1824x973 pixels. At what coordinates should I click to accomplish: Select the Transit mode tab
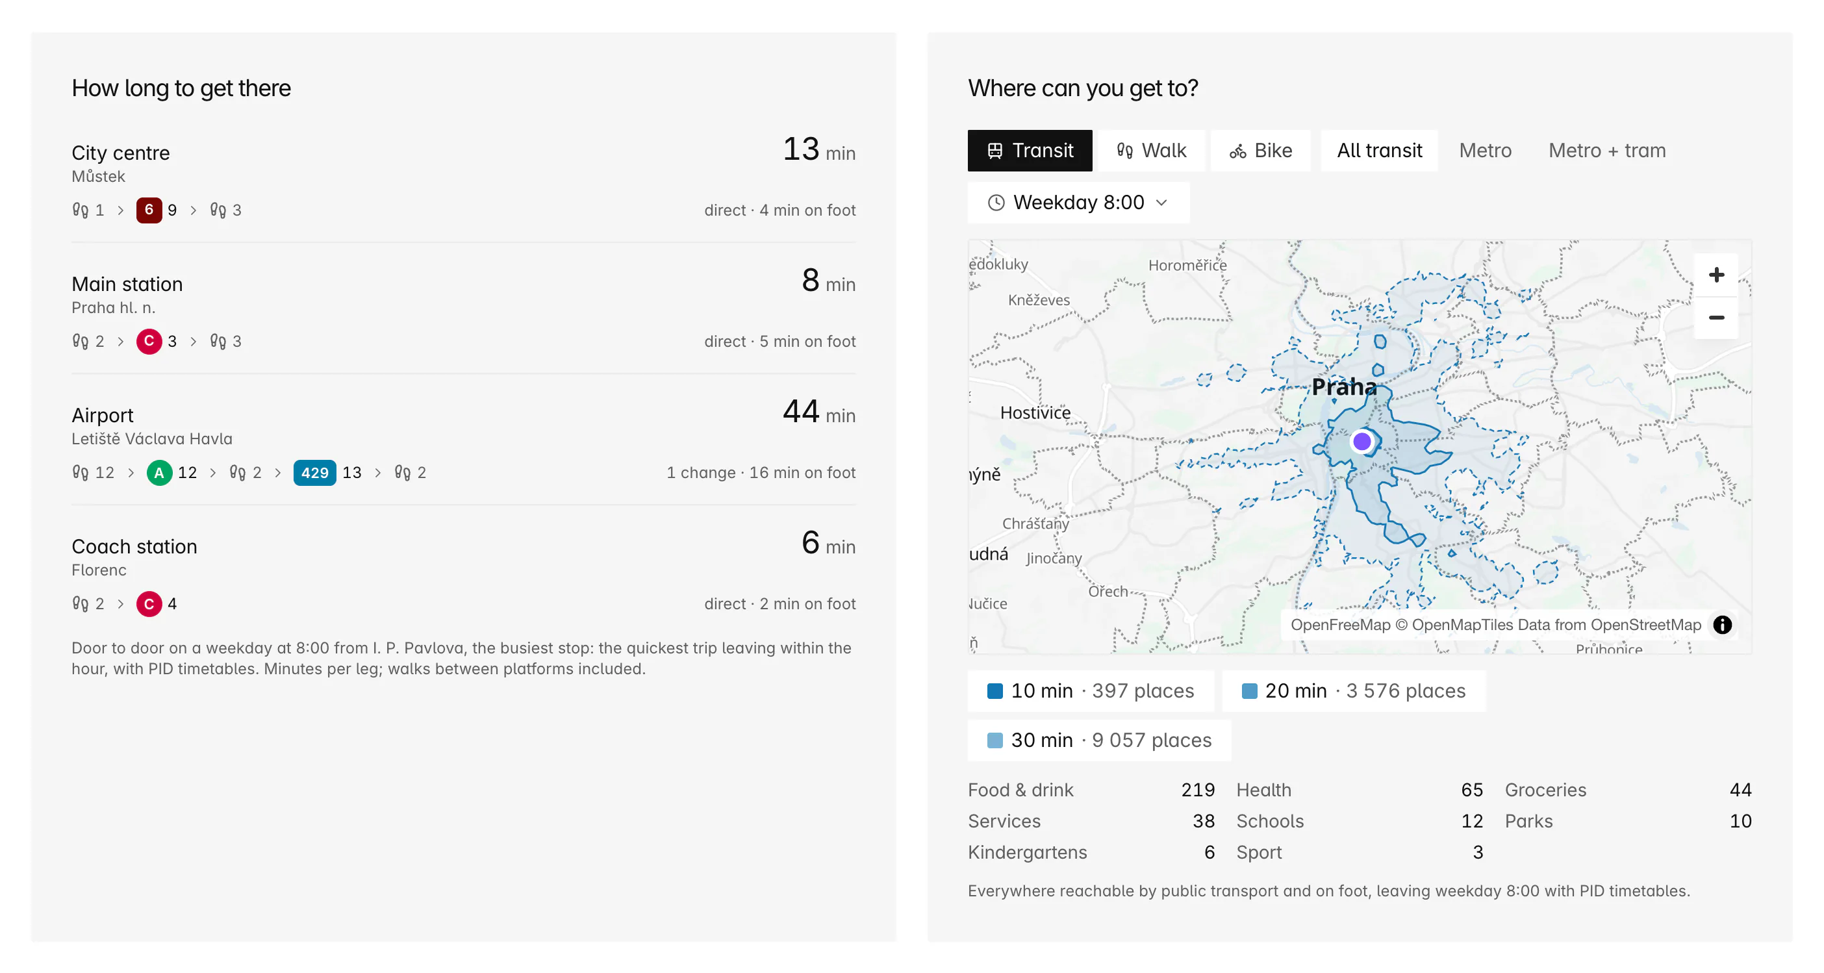1030,151
